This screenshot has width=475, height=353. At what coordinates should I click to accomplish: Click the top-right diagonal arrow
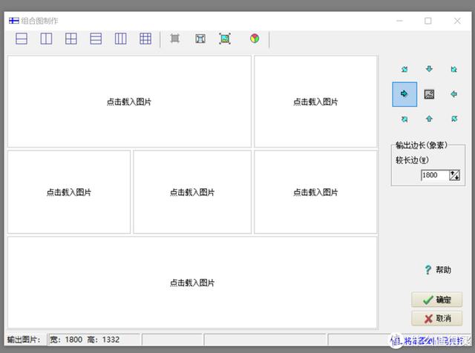(x=453, y=69)
